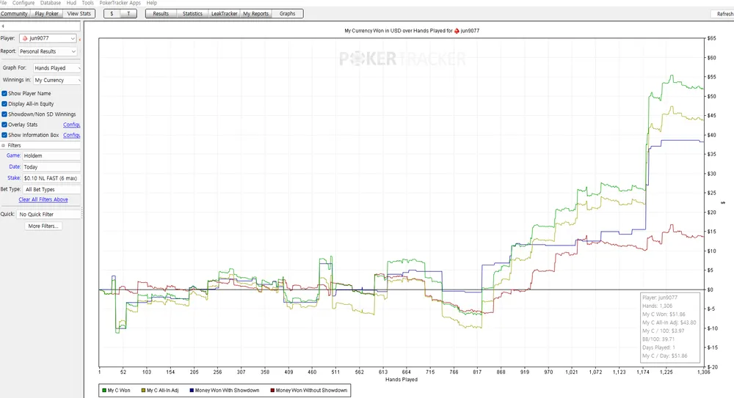The image size is (734, 398).
Task: Open the My Reports tab
Action: (256, 14)
